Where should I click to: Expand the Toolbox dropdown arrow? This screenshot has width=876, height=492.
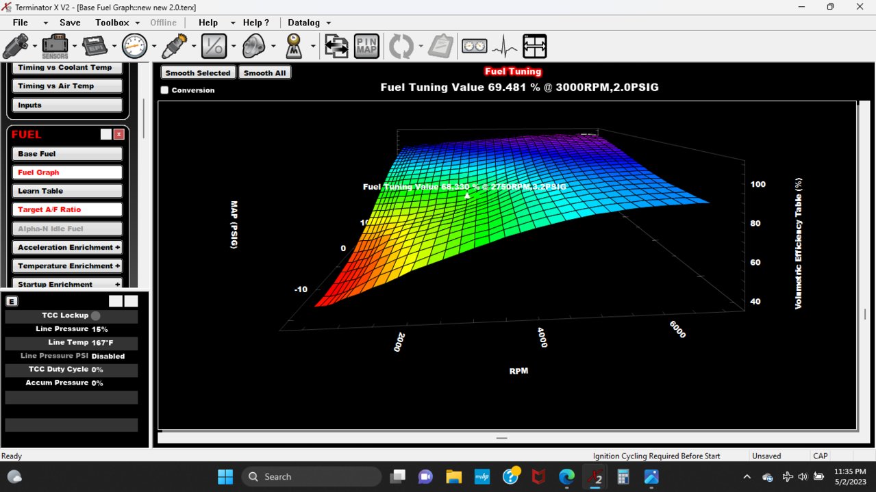coord(138,23)
